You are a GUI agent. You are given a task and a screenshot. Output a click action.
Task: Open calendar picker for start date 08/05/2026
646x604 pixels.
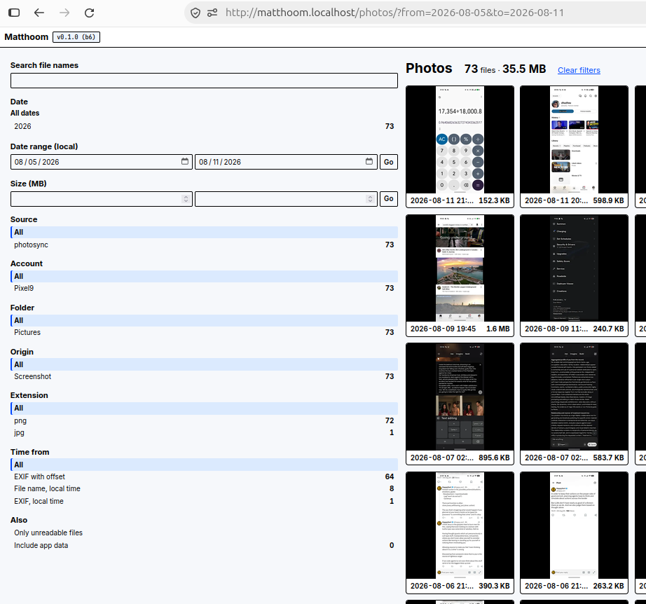click(185, 161)
